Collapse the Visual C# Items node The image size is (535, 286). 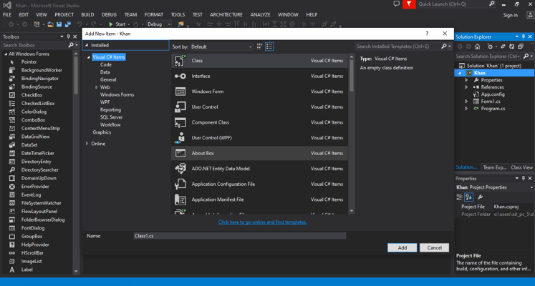coord(88,57)
